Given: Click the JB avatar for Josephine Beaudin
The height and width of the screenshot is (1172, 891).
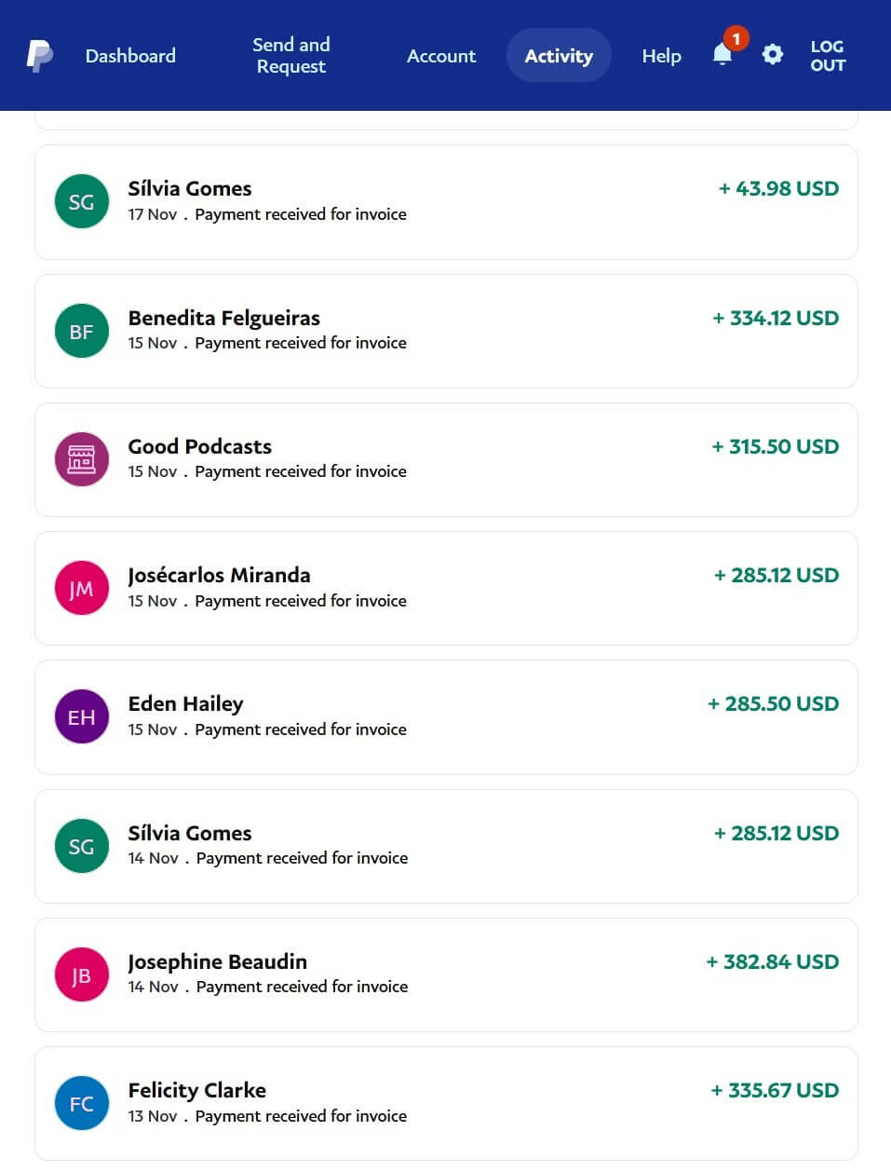Looking at the screenshot, I should [x=82, y=974].
